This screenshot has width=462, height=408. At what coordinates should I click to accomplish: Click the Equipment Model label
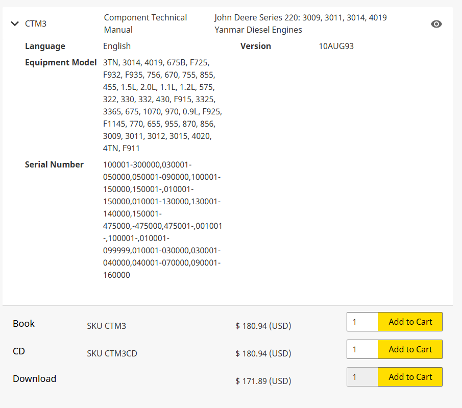click(x=60, y=62)
